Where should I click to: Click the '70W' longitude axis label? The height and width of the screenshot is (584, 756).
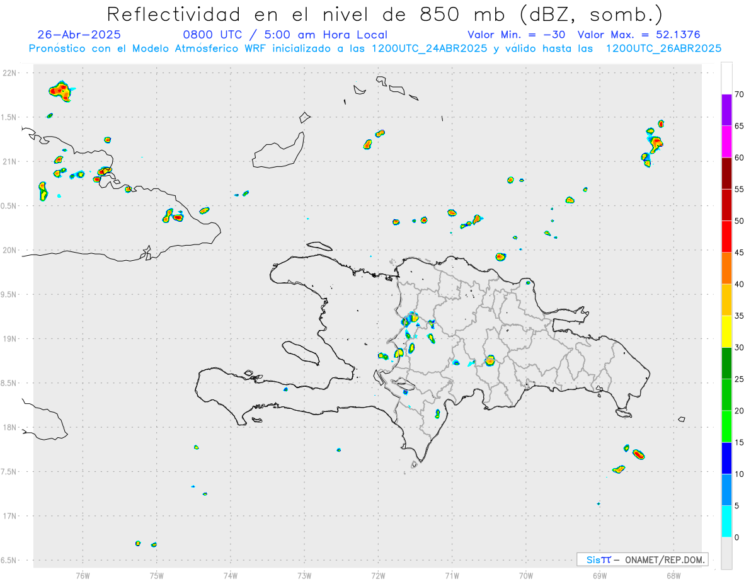[526, 575]
